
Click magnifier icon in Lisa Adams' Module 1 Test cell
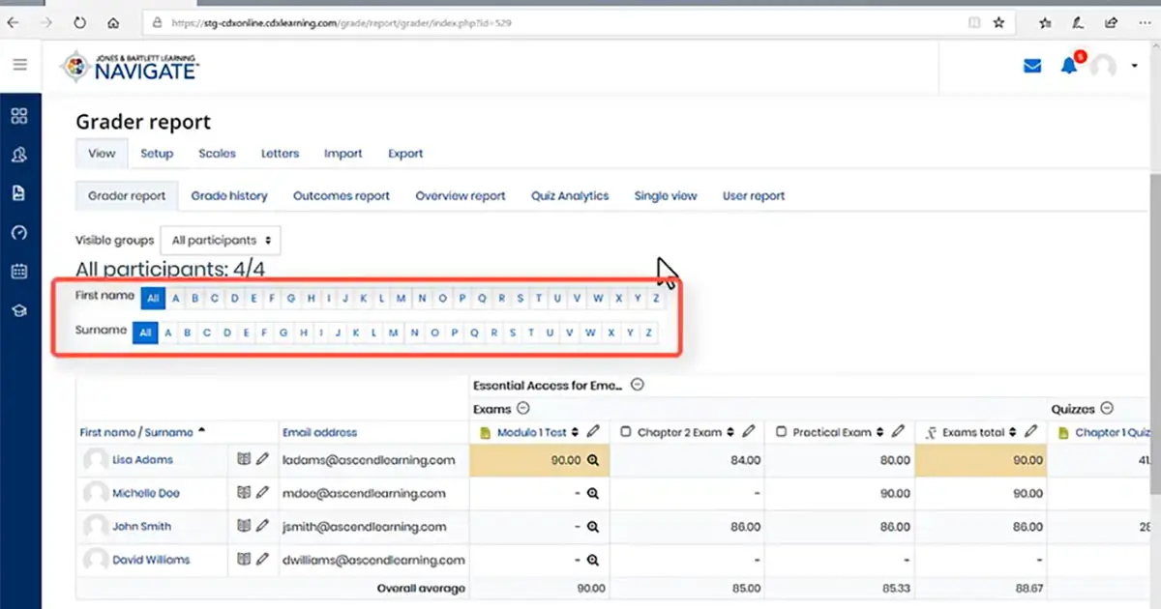tap(593, 460)
